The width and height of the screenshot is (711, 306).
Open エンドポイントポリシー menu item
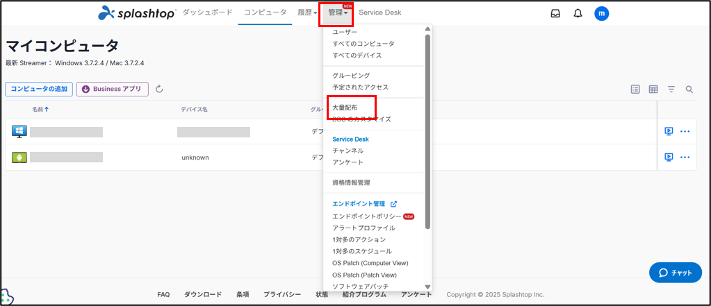(366, 216)
